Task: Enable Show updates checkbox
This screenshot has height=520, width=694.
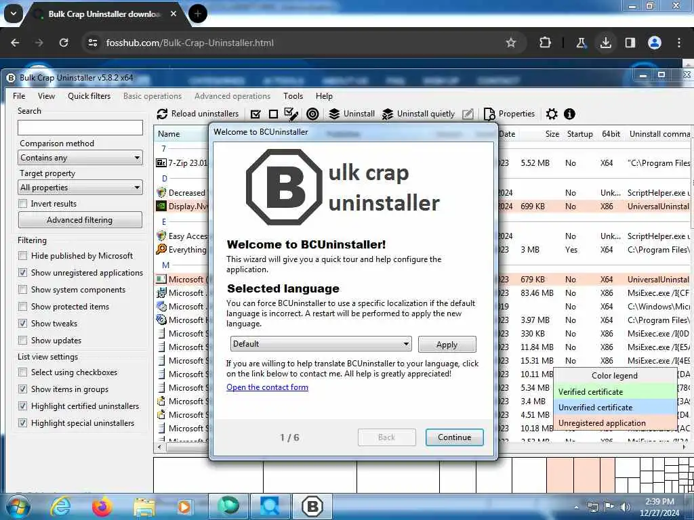Action: coord(22,340)
